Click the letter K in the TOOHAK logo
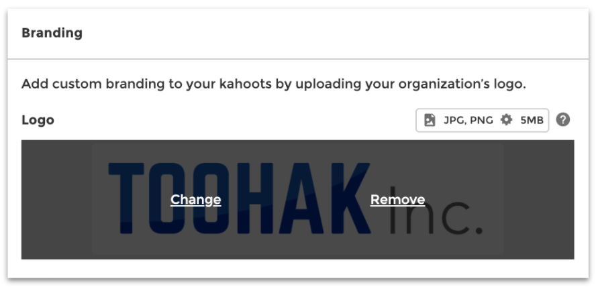This screenshot has height=287, width=596. coord(350,198)
